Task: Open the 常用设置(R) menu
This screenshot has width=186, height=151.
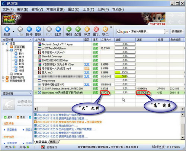Action: 55,9
